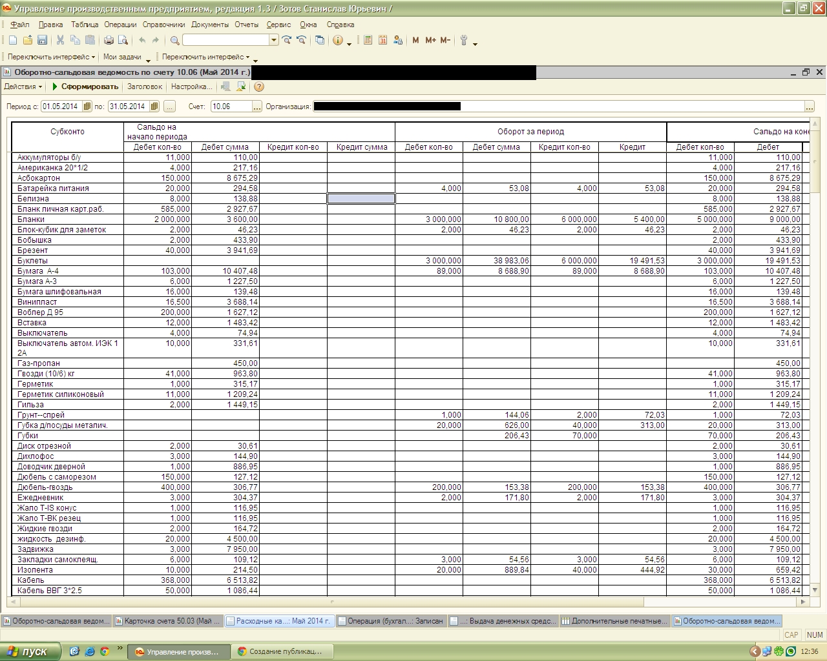Click the green arrow save-settings icon in report toolbar
827x661 pixels.
242,86
